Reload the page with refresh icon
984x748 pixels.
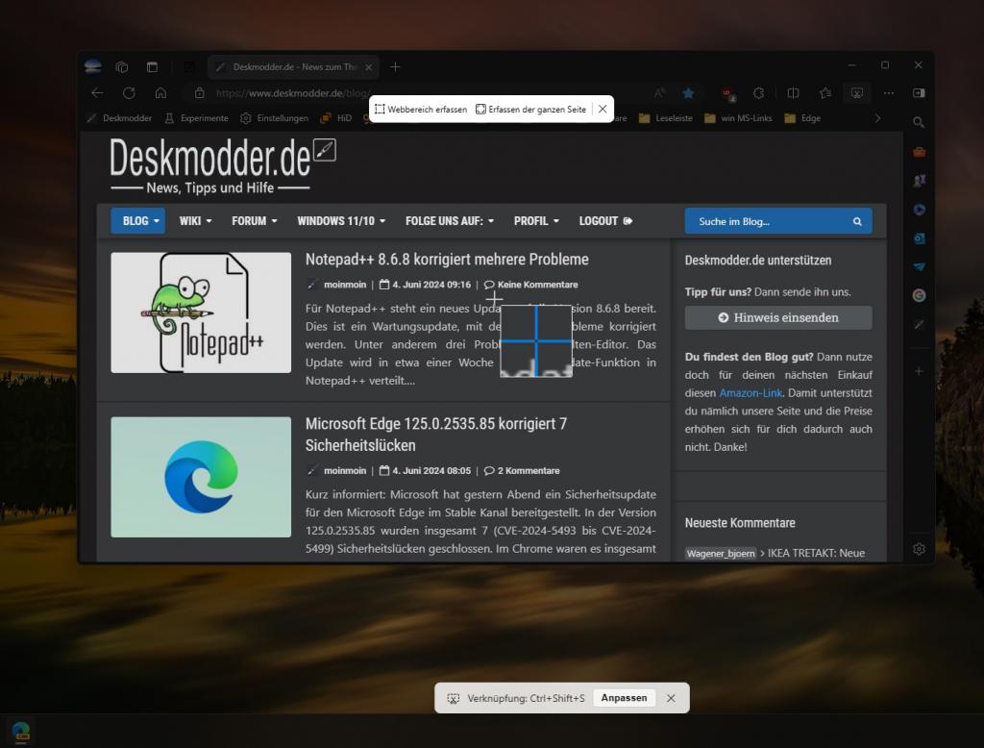(x=129, y=93)
